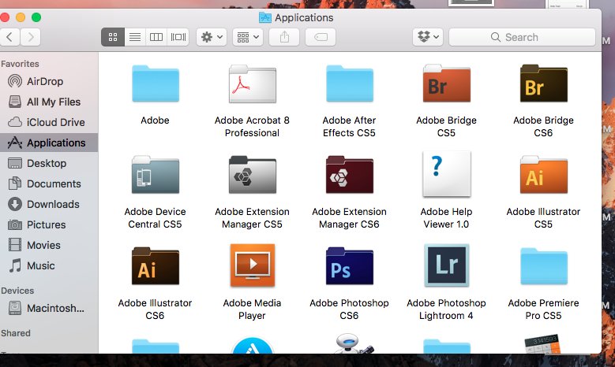The width and height of the screenshot is (615, 367).
Task: Open iCloud Drive in sidebar
Action: [x=49, y=122]
